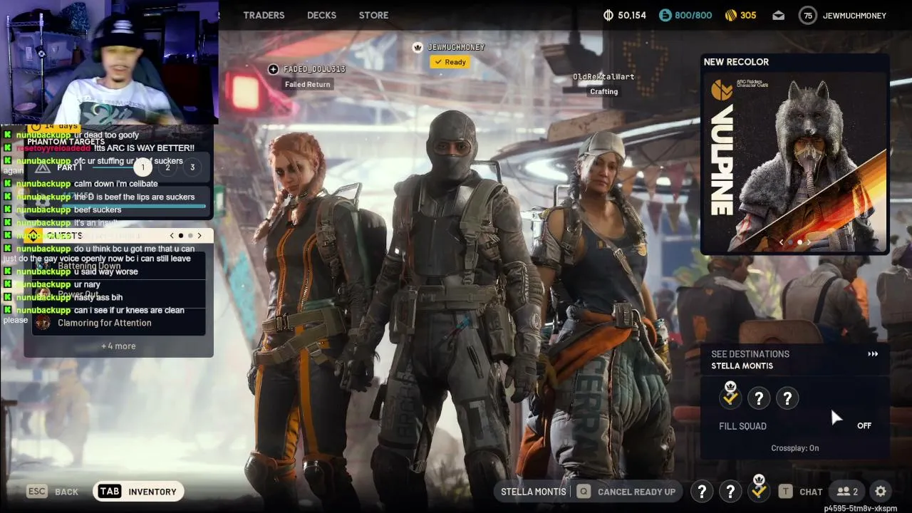Open the settings gear
This screenshot has height=513, width=912.
tap(881, 492)
